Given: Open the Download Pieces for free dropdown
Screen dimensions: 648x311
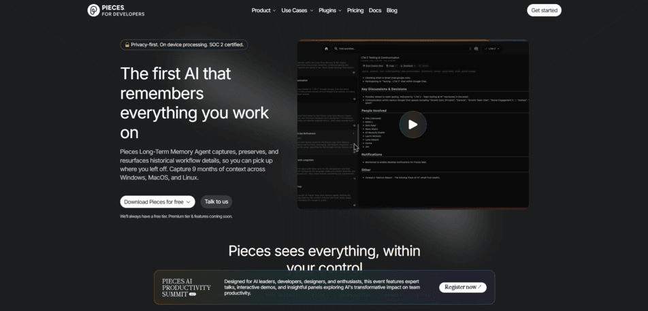Looking at the screenshot, I should click(157, 201).
